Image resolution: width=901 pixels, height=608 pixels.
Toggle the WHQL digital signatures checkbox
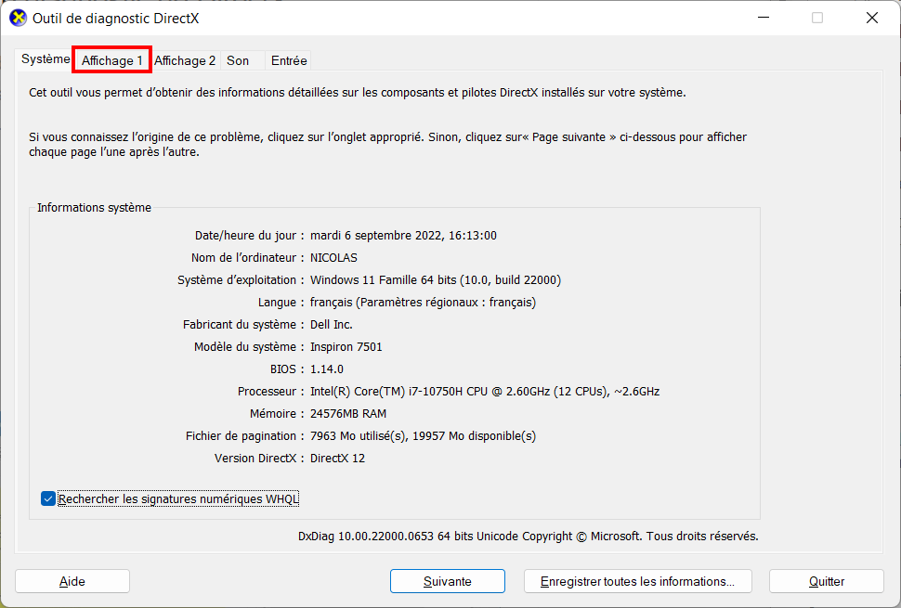[48, 498]
